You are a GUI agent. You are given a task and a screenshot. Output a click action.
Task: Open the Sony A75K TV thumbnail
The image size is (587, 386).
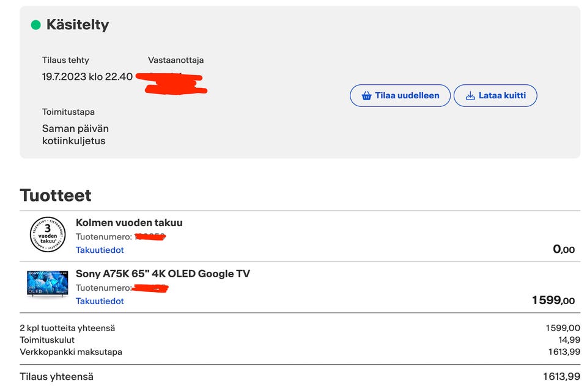coord(47,285)
